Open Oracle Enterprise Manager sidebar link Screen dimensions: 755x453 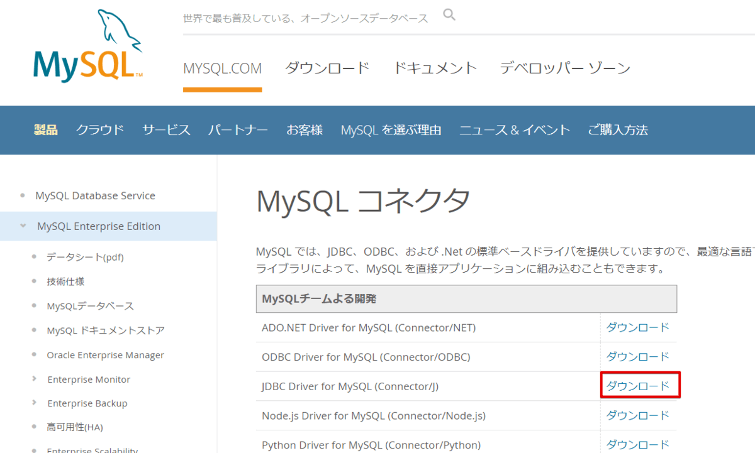(105, 355)
